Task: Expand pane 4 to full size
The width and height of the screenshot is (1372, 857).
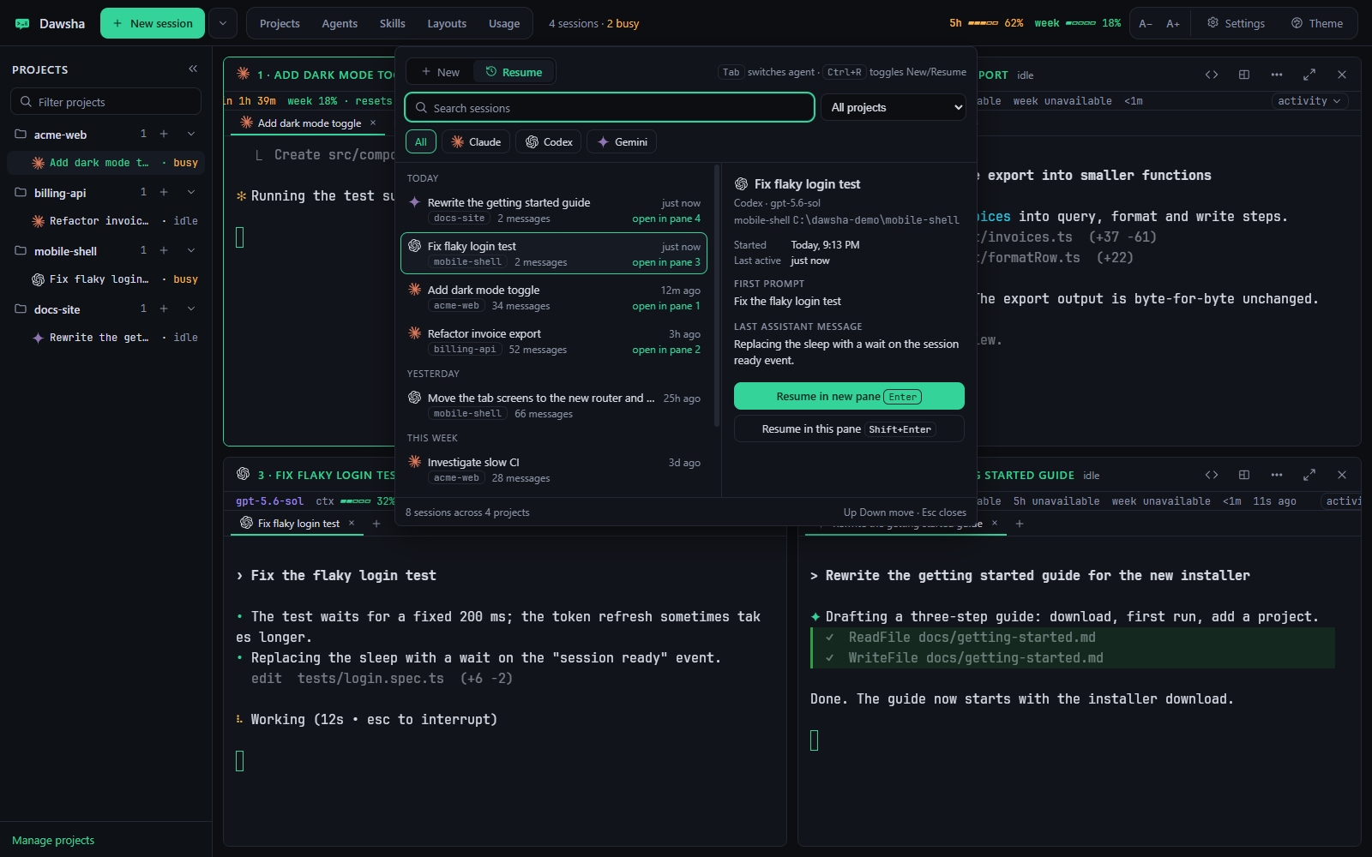Action: coord(1309,475)
